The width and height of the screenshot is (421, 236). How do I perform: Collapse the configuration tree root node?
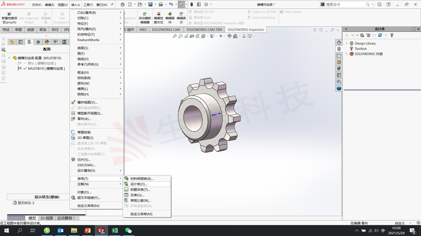tap(9, 58)
